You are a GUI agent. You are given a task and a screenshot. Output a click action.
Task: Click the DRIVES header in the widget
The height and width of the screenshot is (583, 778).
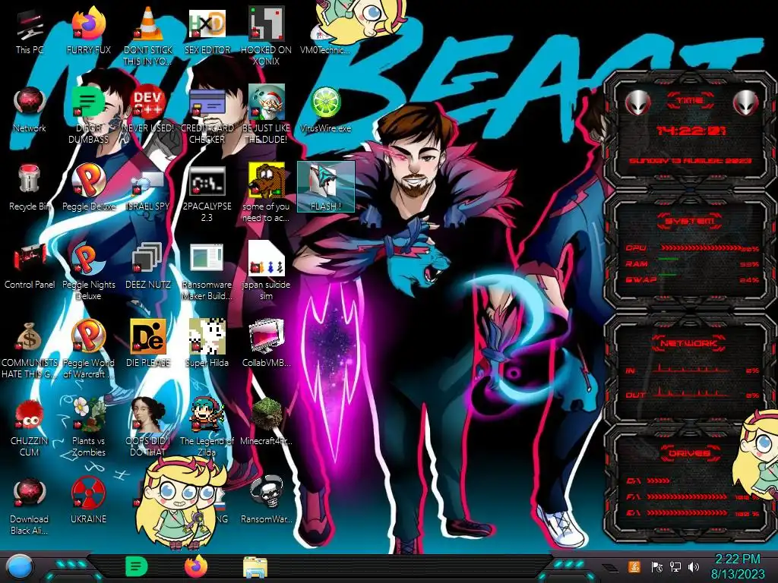point(689,453)
